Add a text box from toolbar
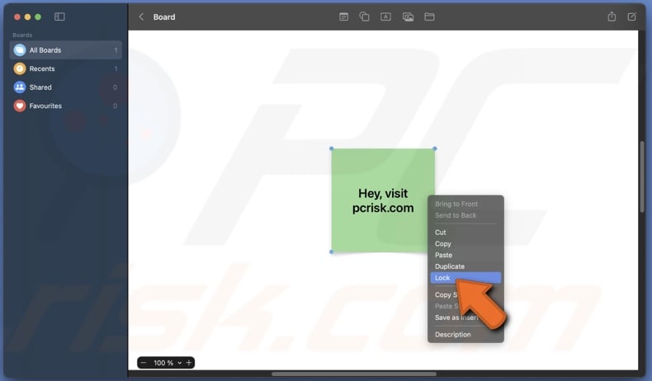This screenshot has width=652, height=381. coord(385,16)
